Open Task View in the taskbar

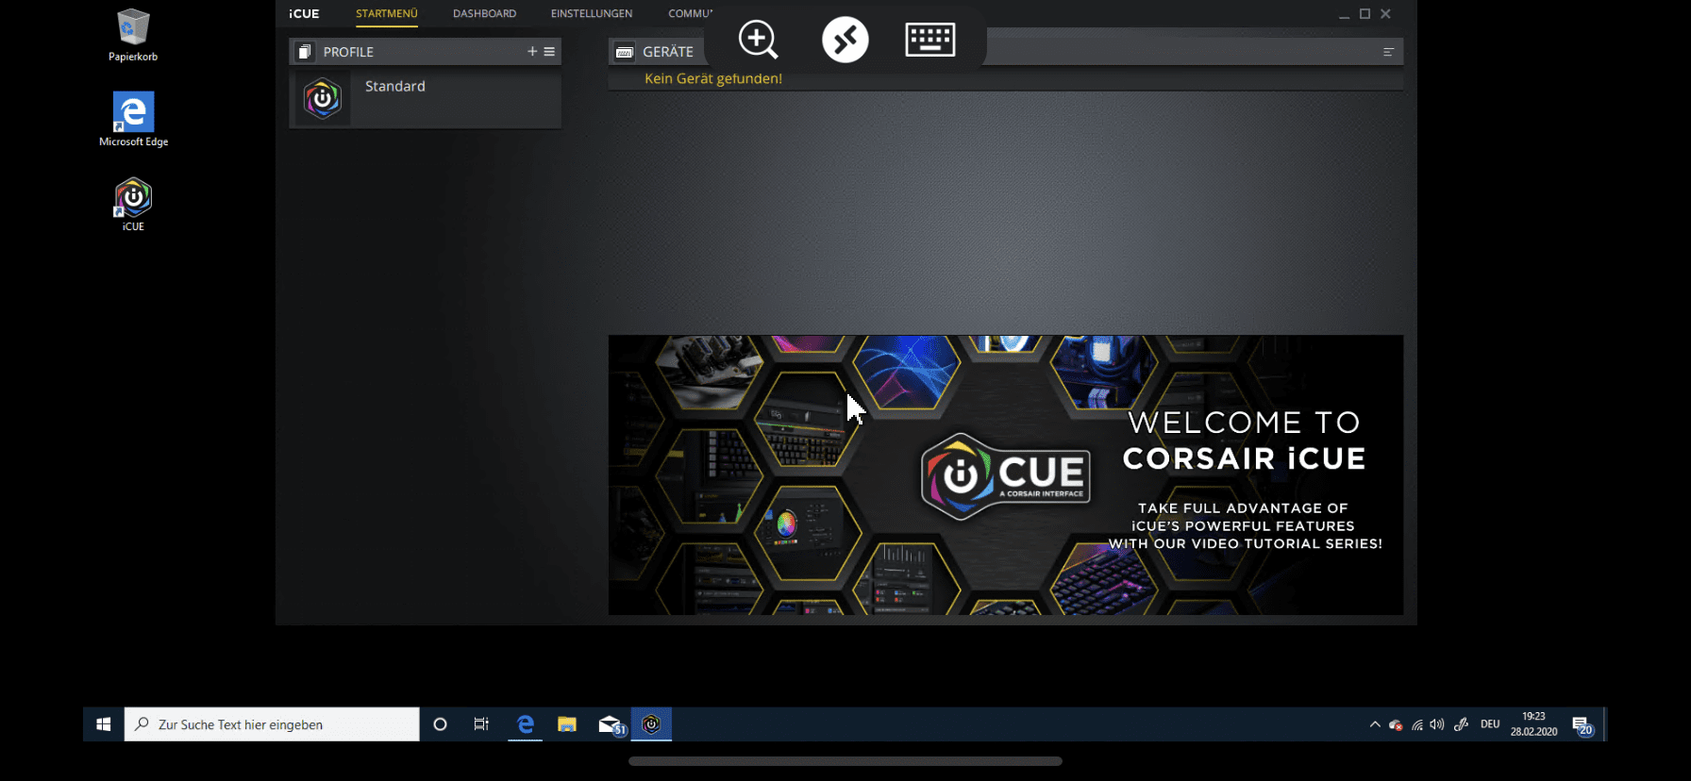pyautogui.click(x=481, y=724)
